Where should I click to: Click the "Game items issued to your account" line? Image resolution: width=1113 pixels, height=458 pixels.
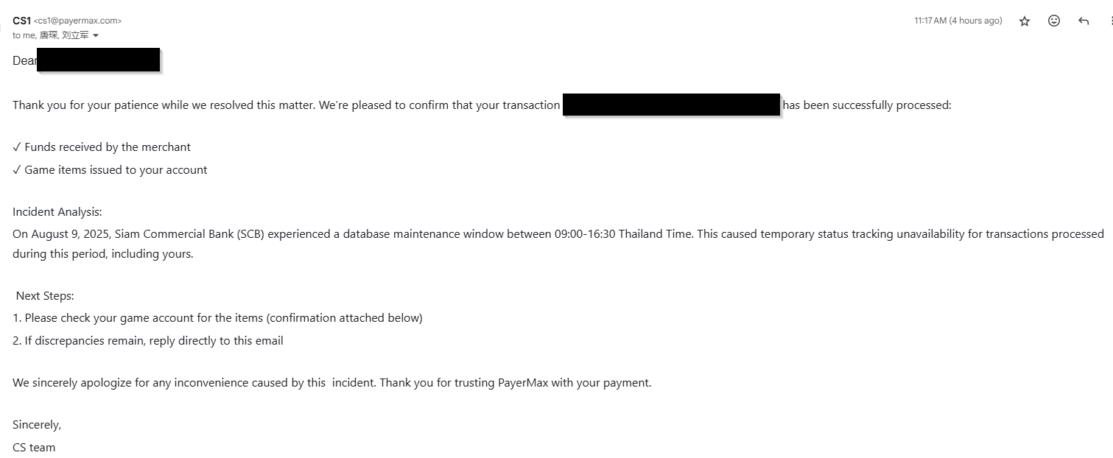pyautogui.click(x=116, y=170)
